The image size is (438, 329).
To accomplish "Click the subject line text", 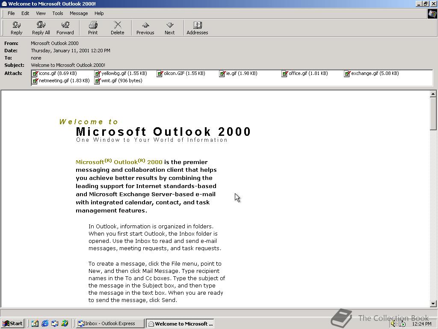I will [68, 65].
